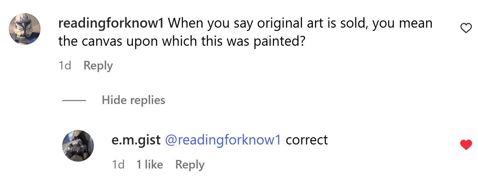Follow the blue @readingforknow1 mention
Viewport: 478px width, 182px height.
coord(223,140)
